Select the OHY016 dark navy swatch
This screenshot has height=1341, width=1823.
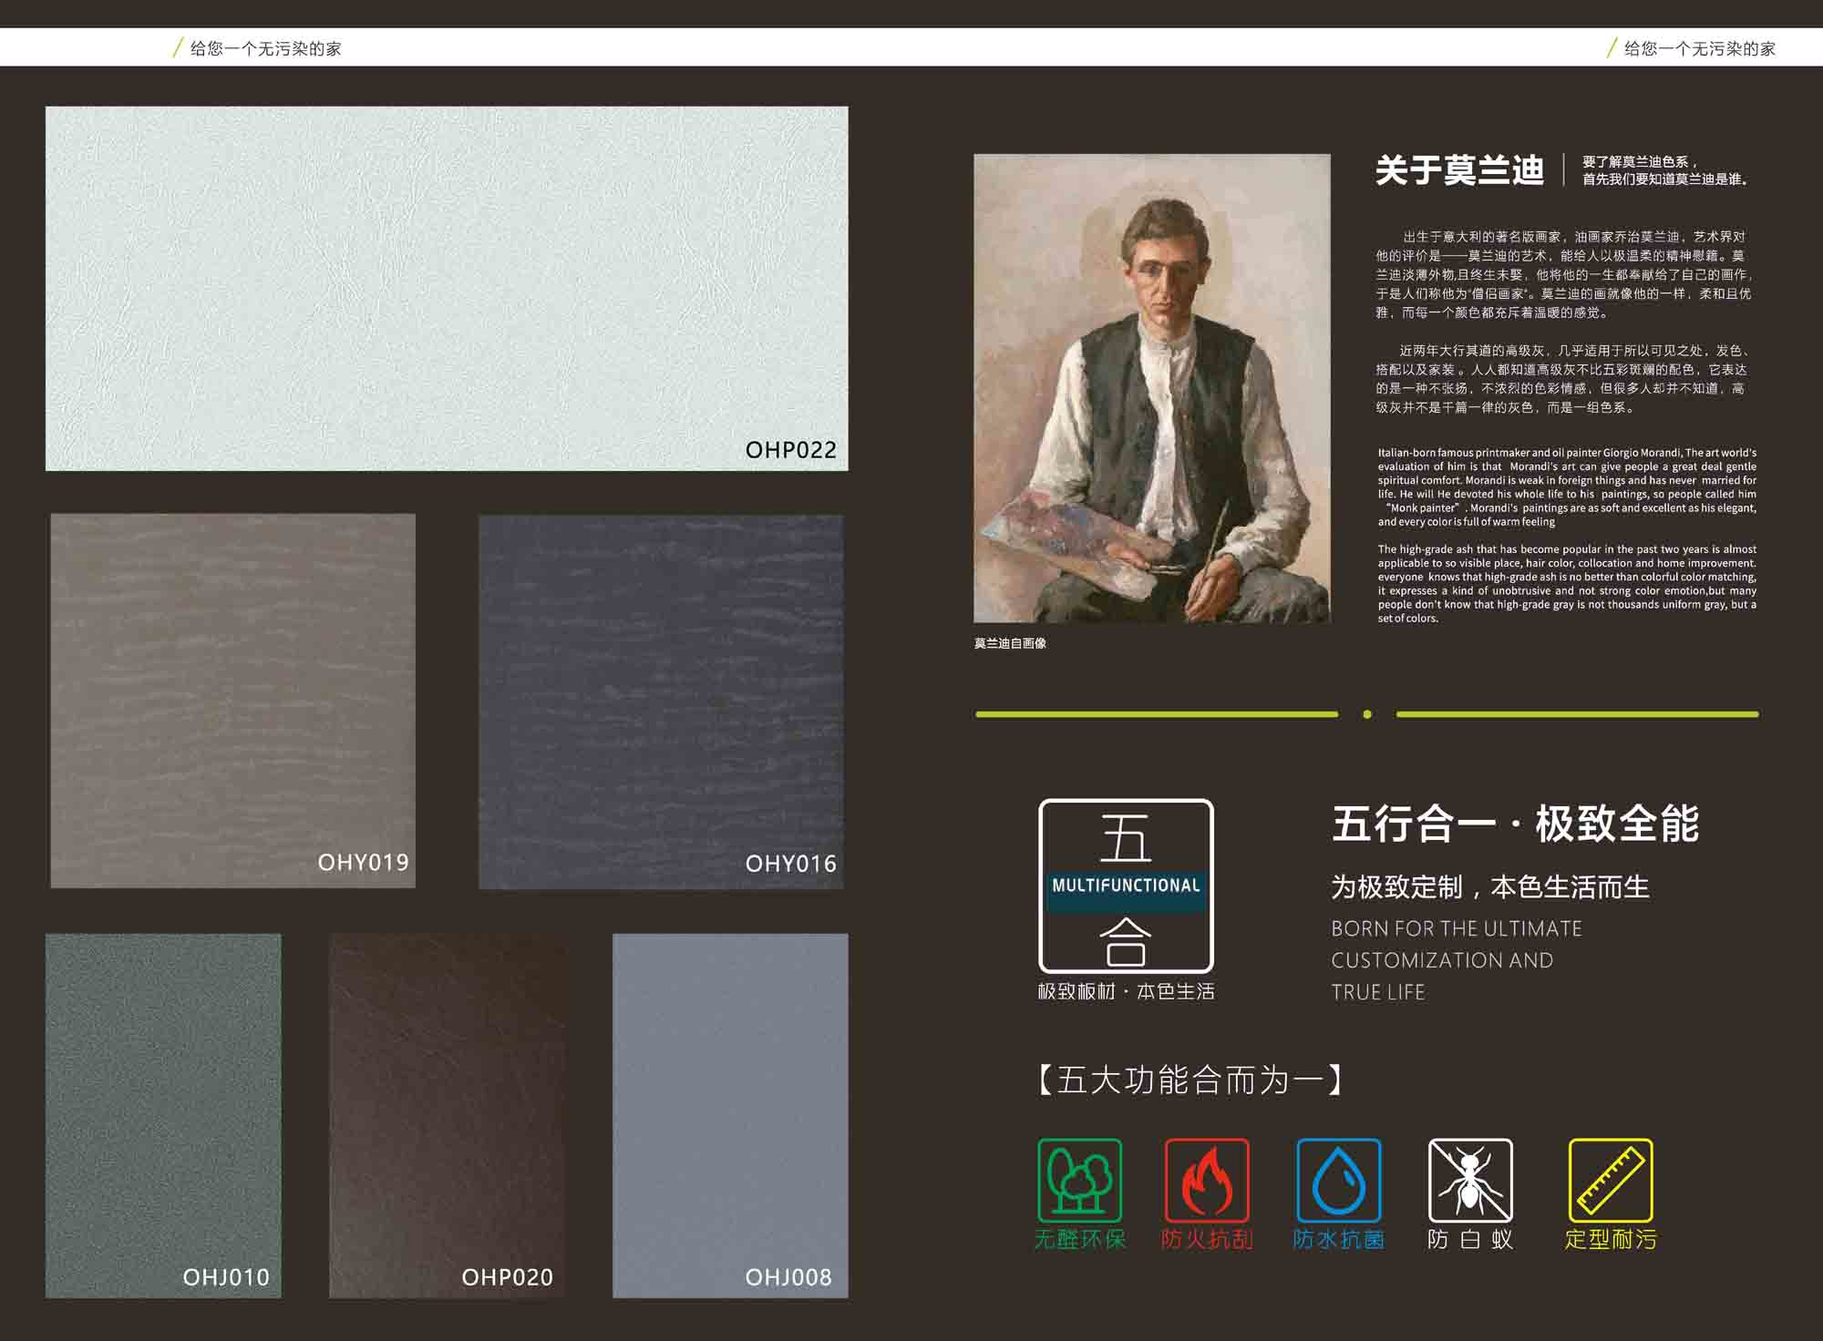coord(661,701)
